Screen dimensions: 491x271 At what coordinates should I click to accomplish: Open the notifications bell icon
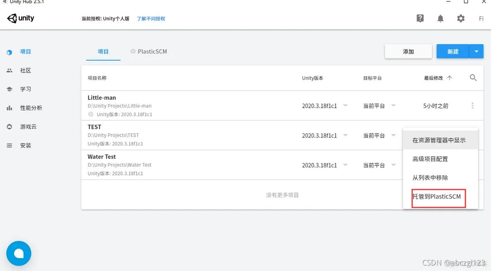[x=440, y=19]
